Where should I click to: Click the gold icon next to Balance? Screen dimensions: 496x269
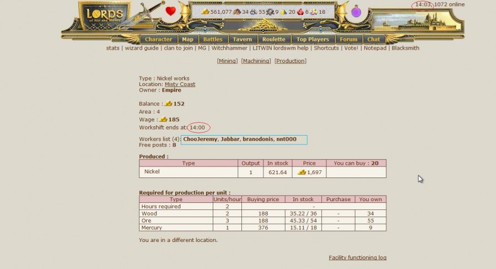169,104
